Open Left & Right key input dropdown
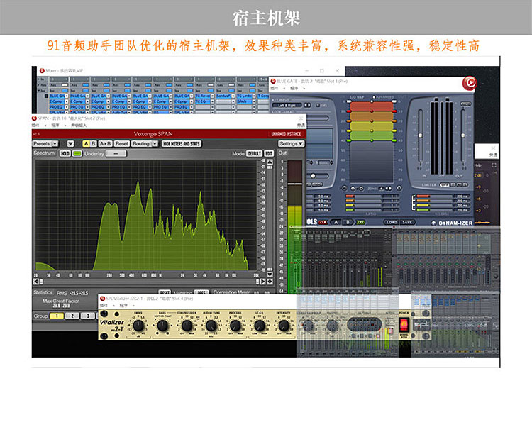 tap(287, 105)
